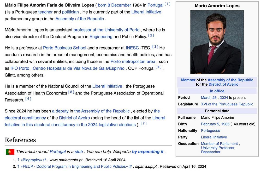Click external link icon after FEUP Doctoral Program

pos(130,167)
